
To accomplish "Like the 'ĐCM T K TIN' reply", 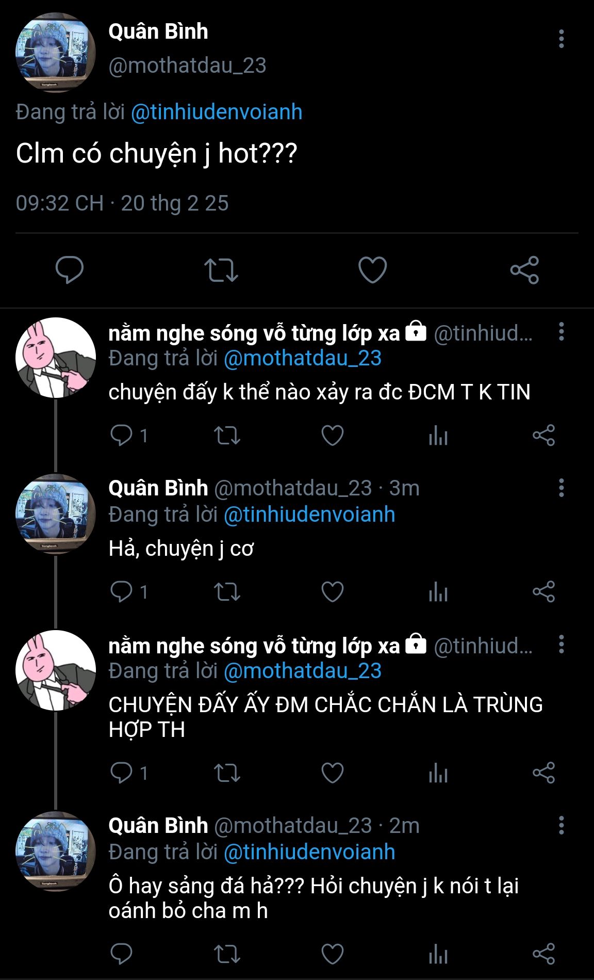I will click(333, 436).
